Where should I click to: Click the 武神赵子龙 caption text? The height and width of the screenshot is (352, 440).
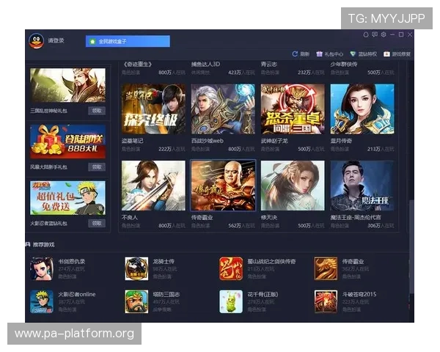(x=274, y=141)
